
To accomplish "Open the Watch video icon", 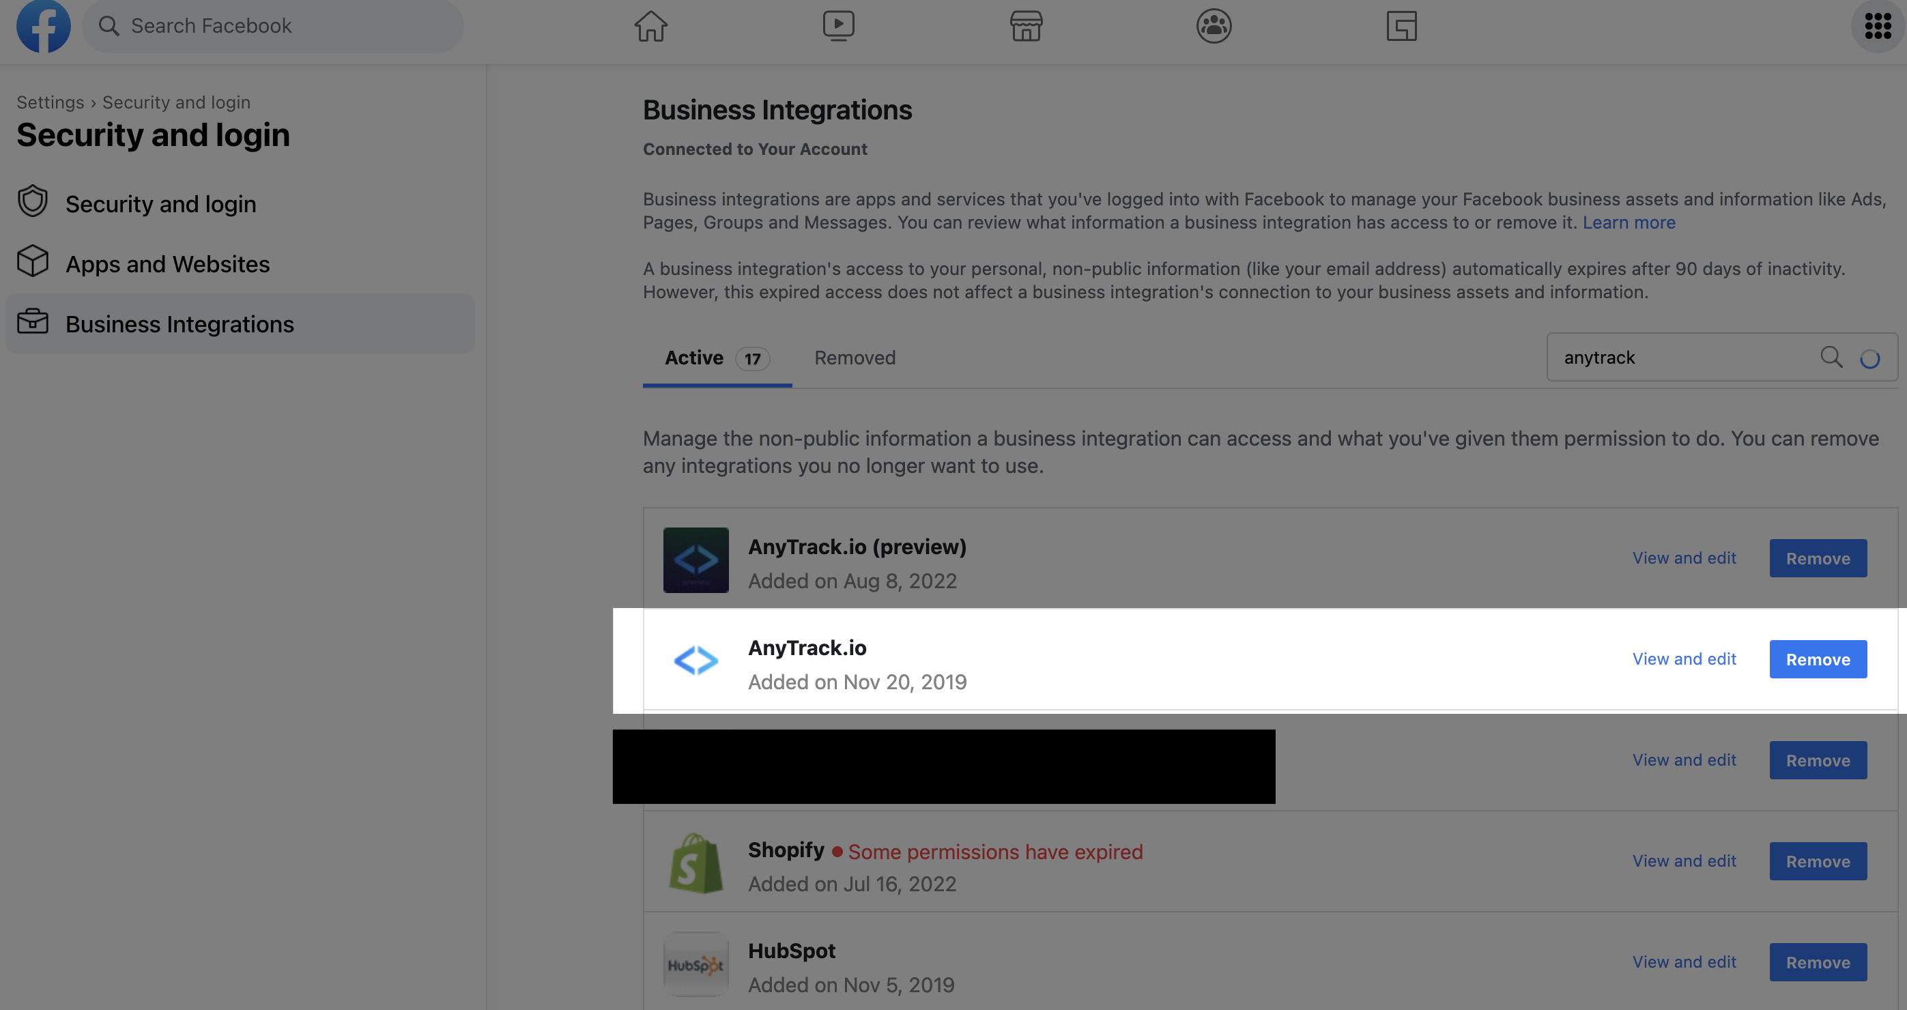I will click(x=838, y=26).
